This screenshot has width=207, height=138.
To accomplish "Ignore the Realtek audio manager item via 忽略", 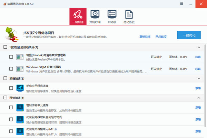I will point(198,57).
